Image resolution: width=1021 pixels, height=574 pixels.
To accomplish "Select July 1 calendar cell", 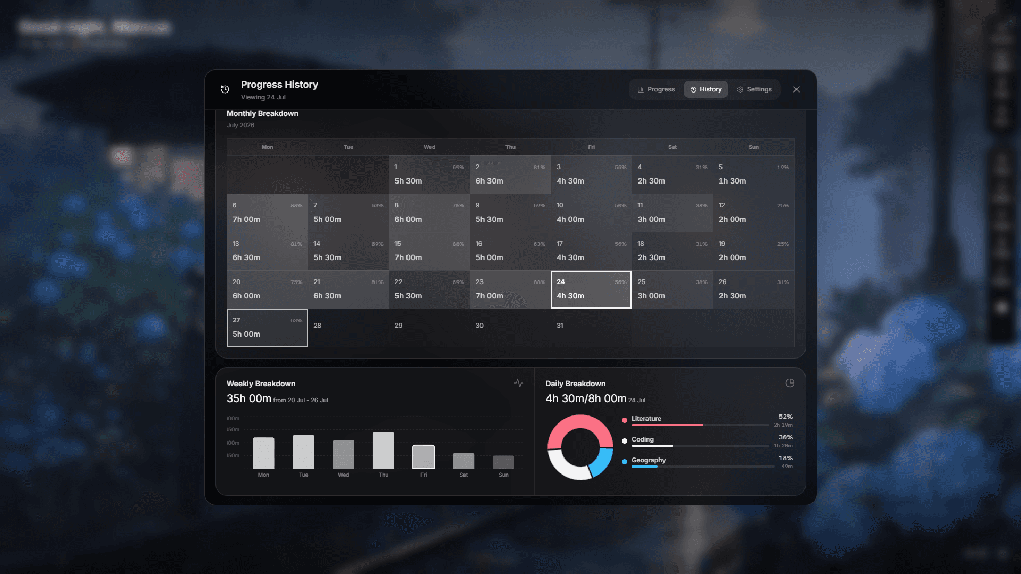I will coord(429,174).
